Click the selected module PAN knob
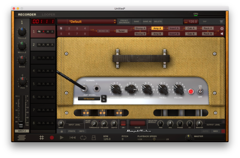Screen dimensions: 240x158 pos(161,124)
